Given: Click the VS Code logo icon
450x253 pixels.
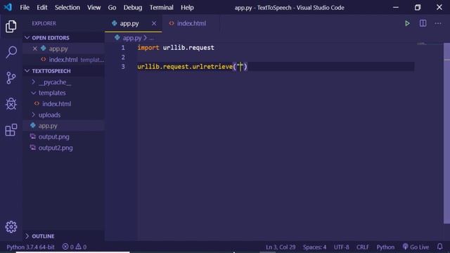Looking at the screenshot, I should coord(8,7).
